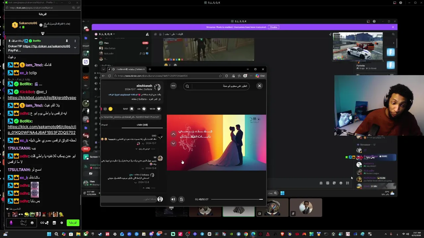Expand the pinned BotRix message chevron
424x238 pixels.
[x=75, y=48]
